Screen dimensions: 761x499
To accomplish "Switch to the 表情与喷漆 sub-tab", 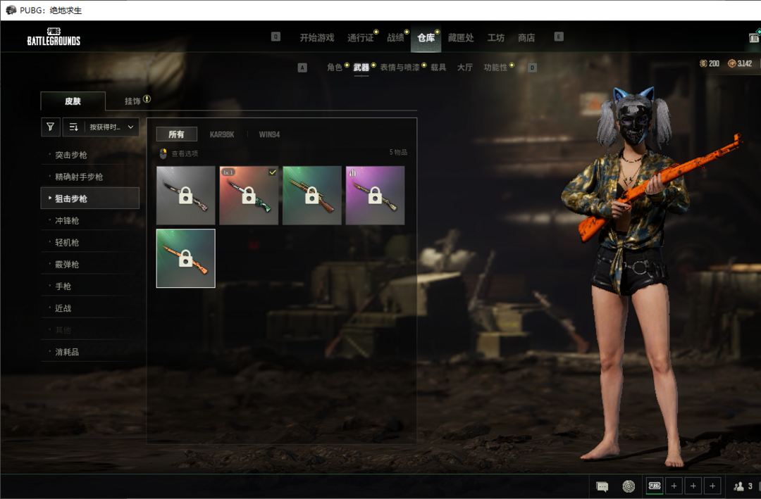I will (x=400, y=68).
